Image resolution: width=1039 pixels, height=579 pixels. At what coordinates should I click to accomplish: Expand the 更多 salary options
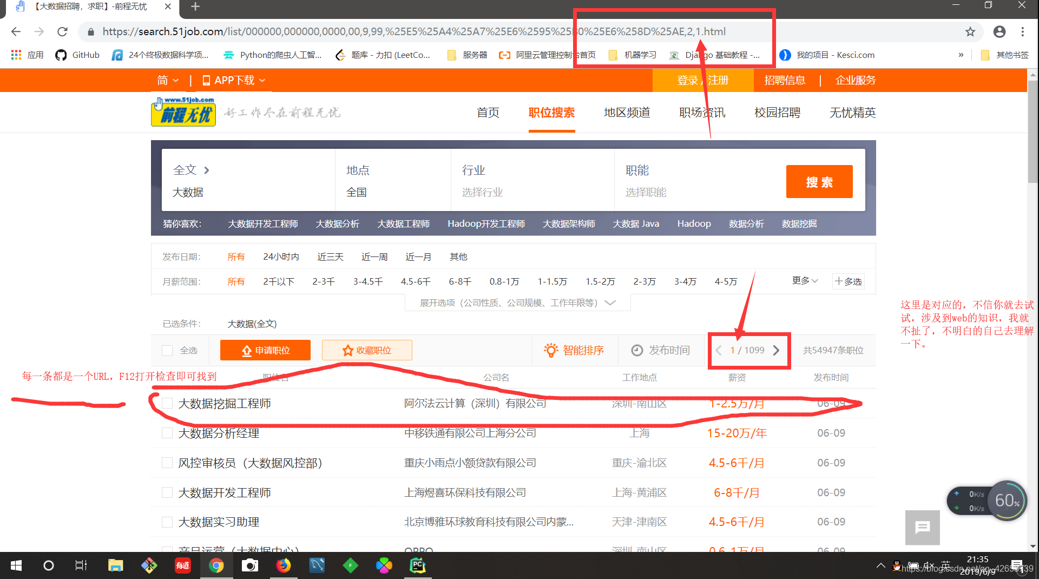click(x=805, y=280)
